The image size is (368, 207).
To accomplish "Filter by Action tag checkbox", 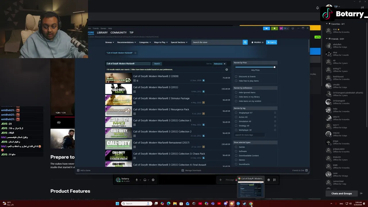I will click(236, 117).
